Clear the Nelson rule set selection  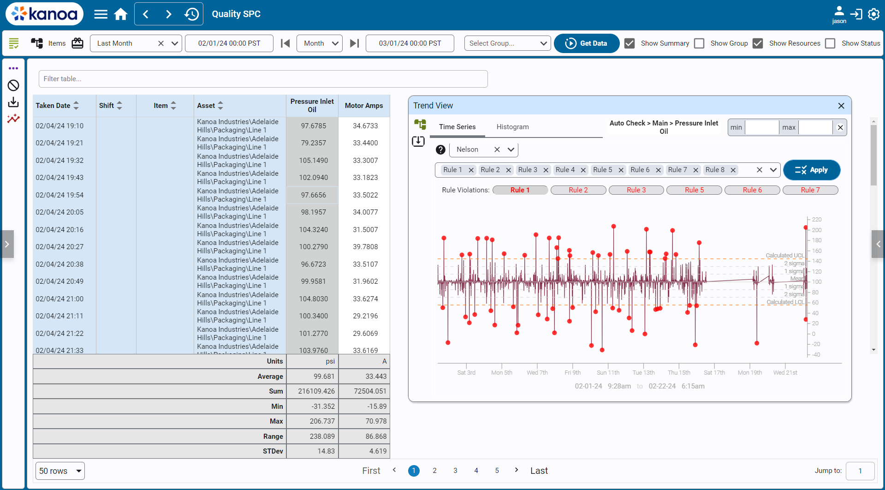pyautogui.click(x=497, y=149)
